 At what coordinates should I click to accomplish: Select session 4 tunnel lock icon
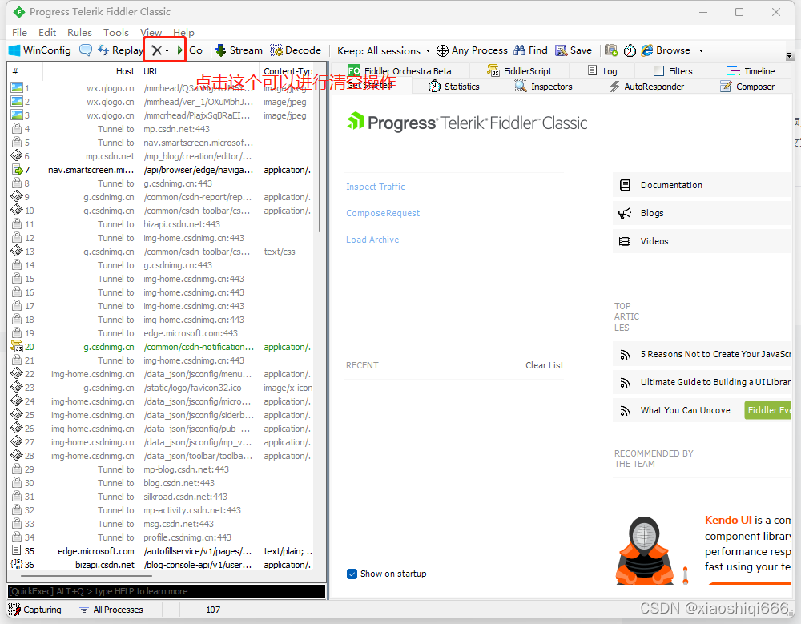pos(17,129)
